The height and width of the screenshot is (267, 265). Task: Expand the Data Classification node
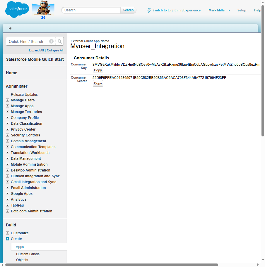pyautogui.click(x=8, y=124)
